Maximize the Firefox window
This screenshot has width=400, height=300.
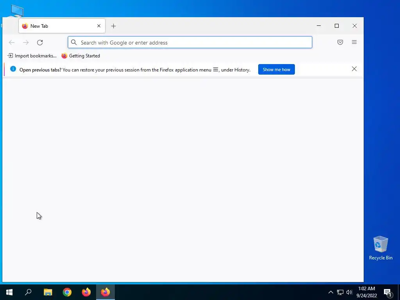[337, 26]
